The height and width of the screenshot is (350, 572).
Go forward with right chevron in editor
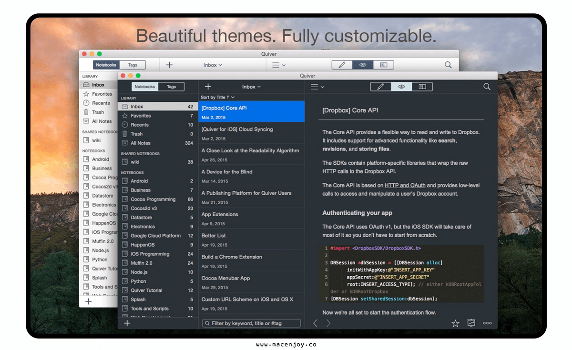click(328, 323)
